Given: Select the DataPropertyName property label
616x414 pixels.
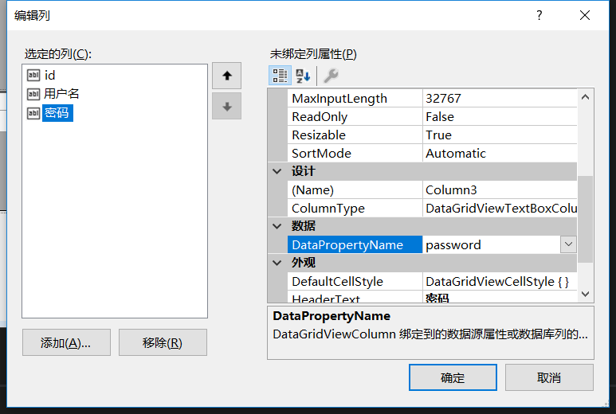Looking at the screenshot, I should point(355,244).
